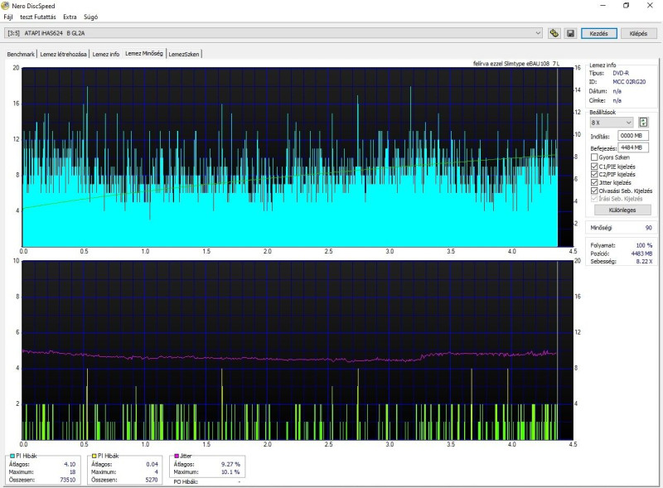
Task: Click the copy screenshot toolbar icon
Action: (x=554, y=33)
